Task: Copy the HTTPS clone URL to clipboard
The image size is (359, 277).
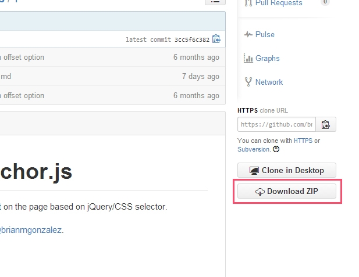Action: point(326,124)
